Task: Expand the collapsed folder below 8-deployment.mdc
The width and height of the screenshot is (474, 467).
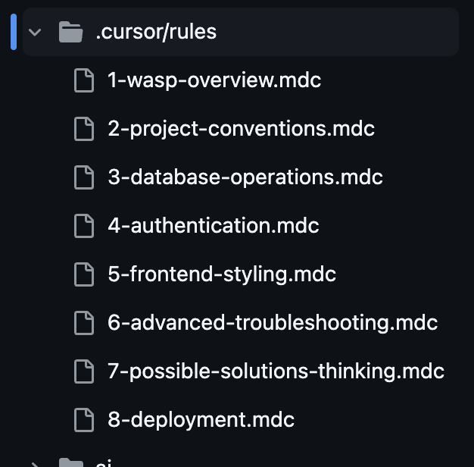Action: [x=35, y=464]
